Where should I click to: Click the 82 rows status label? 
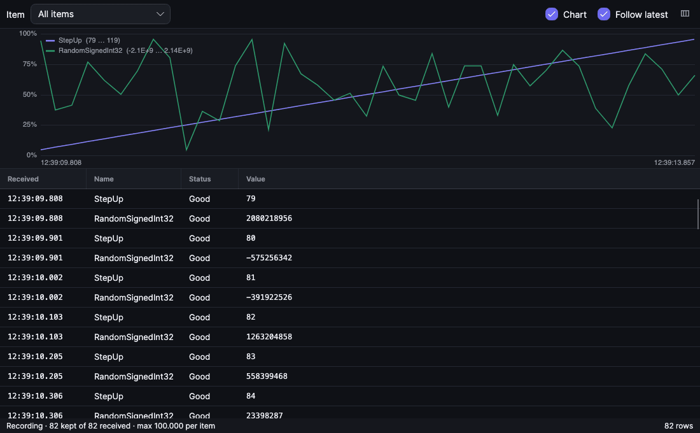(x=678, y=426)
